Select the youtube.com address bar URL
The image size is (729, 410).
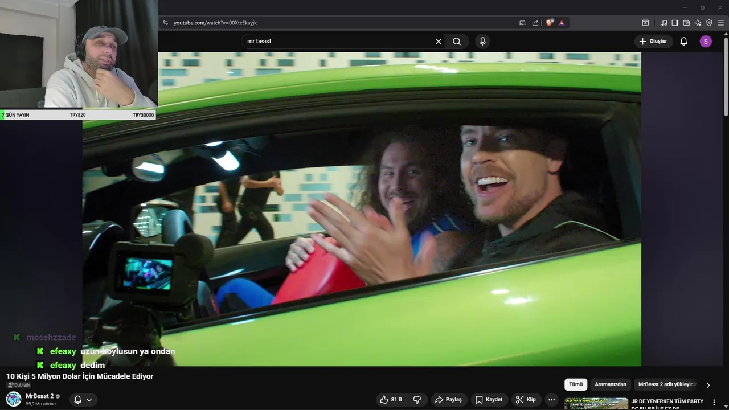pyautogui.click(x=215, y=23)
